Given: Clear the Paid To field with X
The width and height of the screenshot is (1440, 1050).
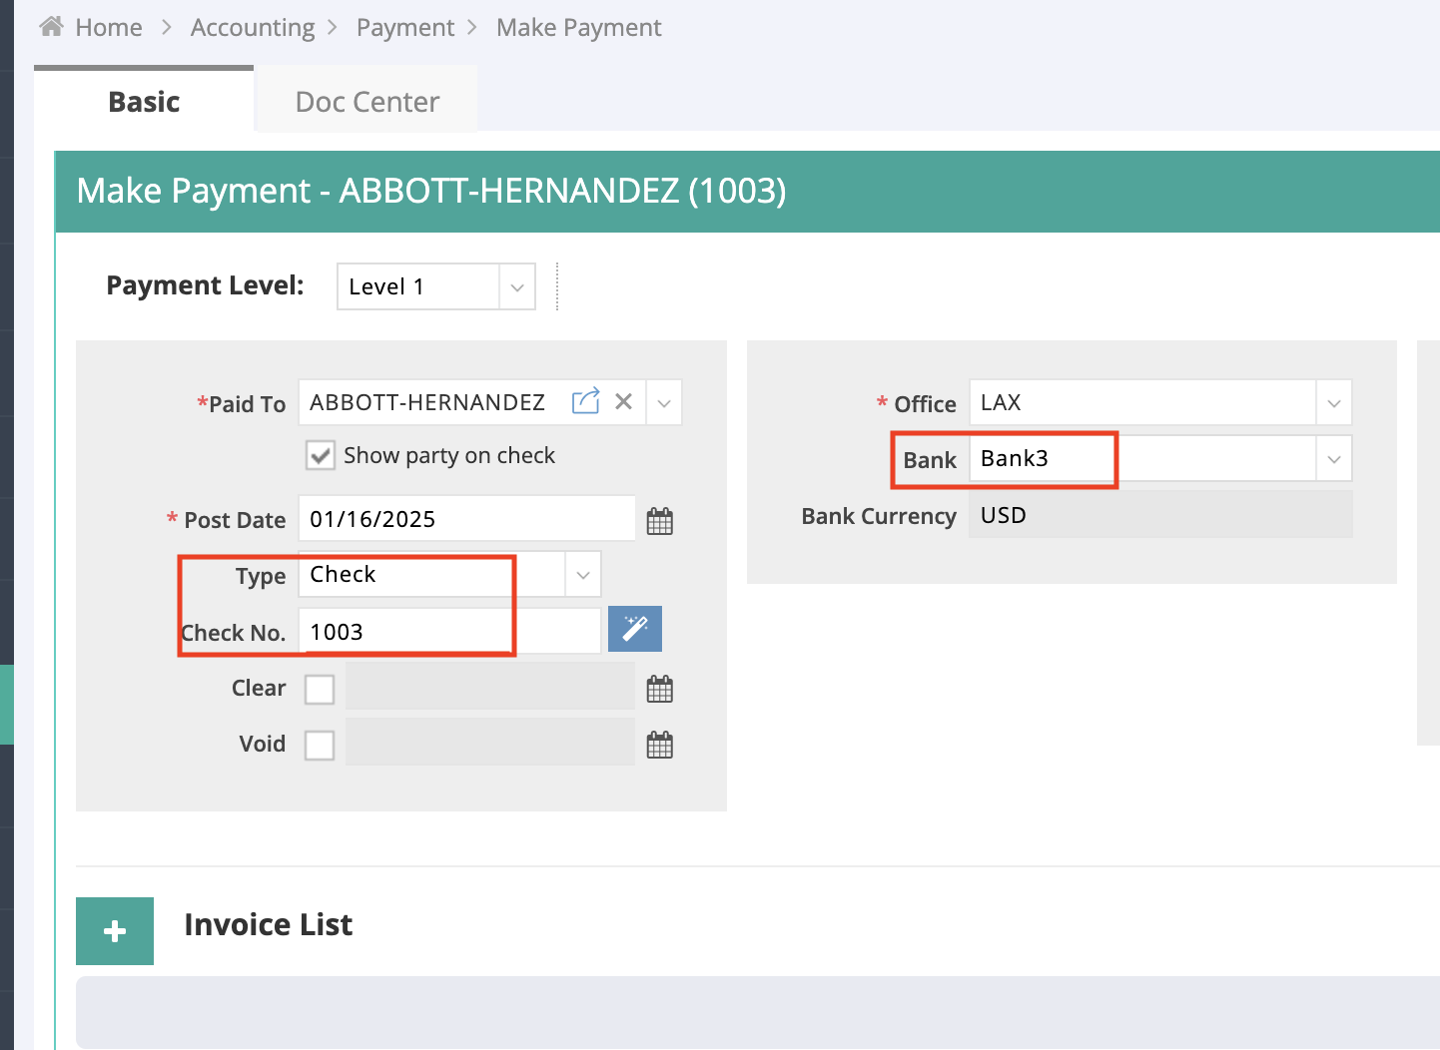Looking at the screenshot, I should 623,401.
